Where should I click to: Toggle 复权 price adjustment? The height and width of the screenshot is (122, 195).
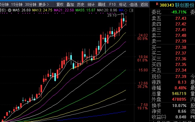click(60, 4)
